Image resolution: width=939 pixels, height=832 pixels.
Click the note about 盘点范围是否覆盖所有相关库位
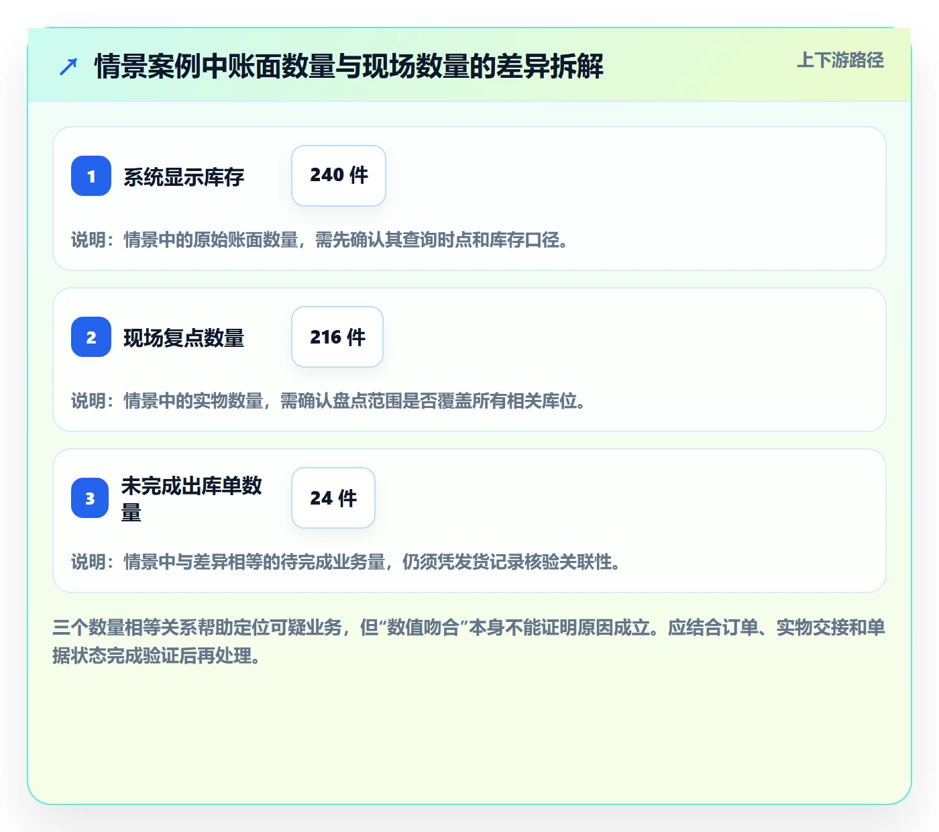[329, 401]
